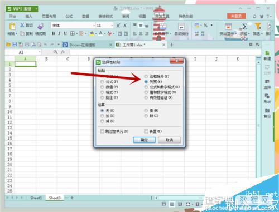Image resolution: width=279 pixels, height=212 pixels.
Task: Expand the quick access toolbar dropdown arrow
Action: (x=59, y=45)
